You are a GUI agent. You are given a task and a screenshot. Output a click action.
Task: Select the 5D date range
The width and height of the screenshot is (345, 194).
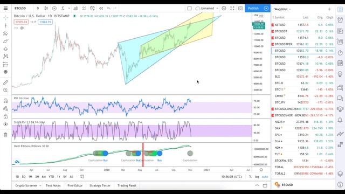point(24,177)
